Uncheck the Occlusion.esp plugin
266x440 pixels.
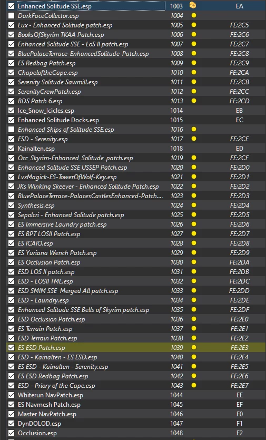(x=11, y=433)
